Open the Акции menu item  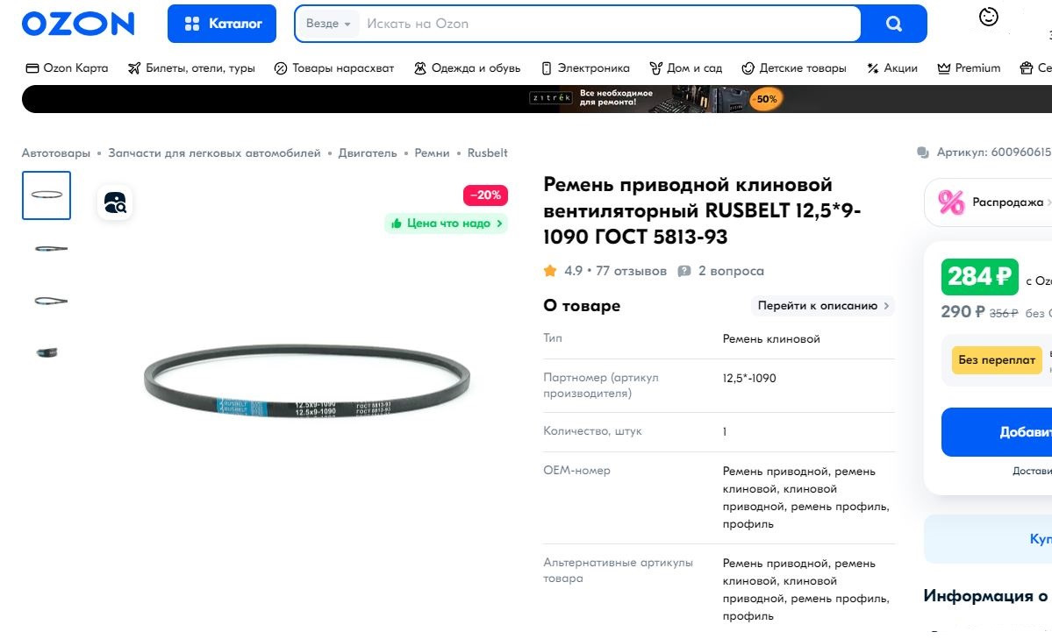pyautogui.click(x=891, y=67)
